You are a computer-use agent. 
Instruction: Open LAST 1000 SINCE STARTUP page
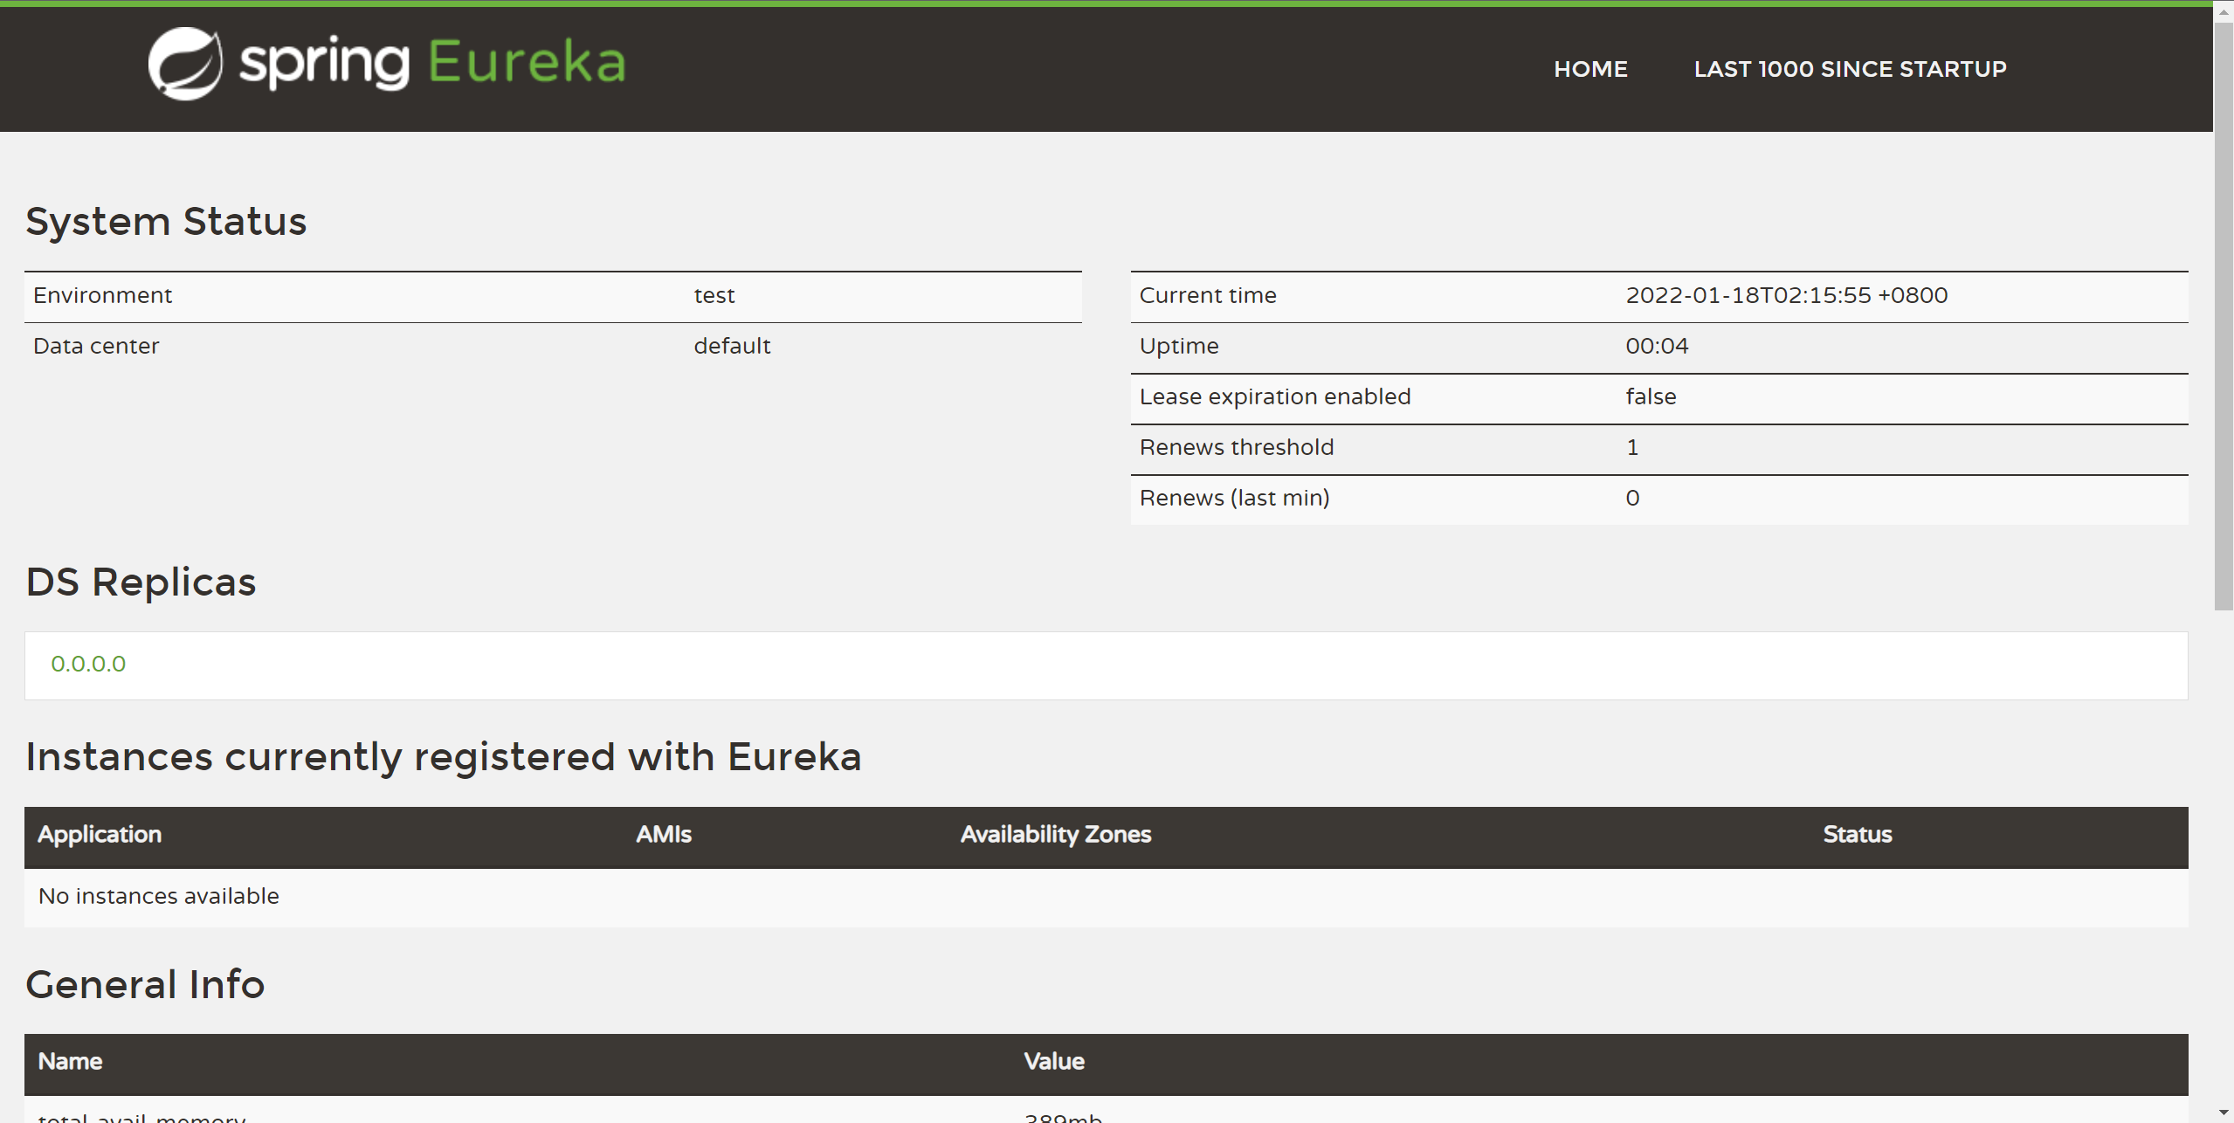tap(1850, 69)
